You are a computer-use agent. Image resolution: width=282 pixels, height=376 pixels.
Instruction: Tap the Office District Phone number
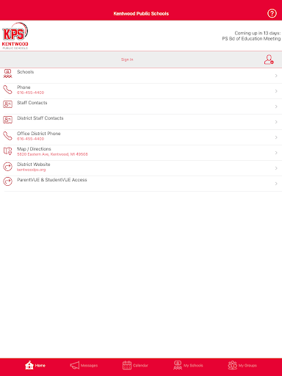pos(31,139)
